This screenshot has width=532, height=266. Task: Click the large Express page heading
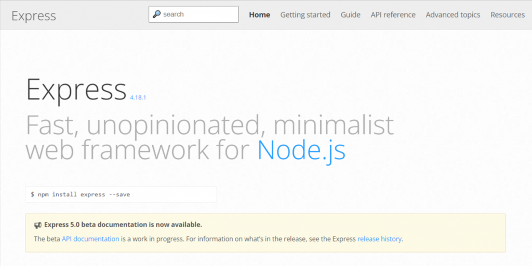coord(76,89)
